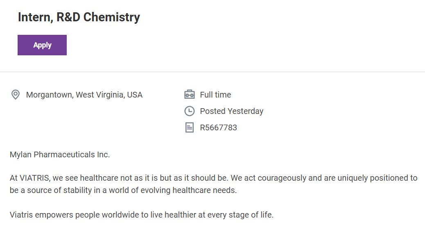Click the Morgantown location text
Image resolution: width=425 pixels, height=227 pixels.
tap(50, 95)
